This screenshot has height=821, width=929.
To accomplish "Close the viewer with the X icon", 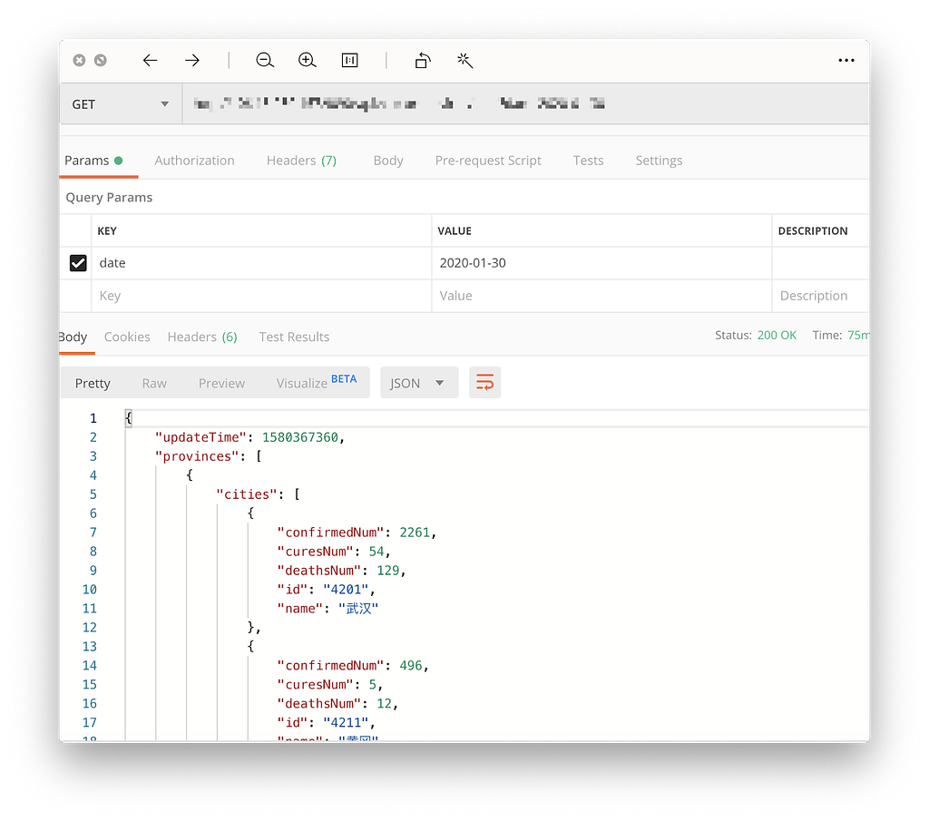I will (80, 61).
